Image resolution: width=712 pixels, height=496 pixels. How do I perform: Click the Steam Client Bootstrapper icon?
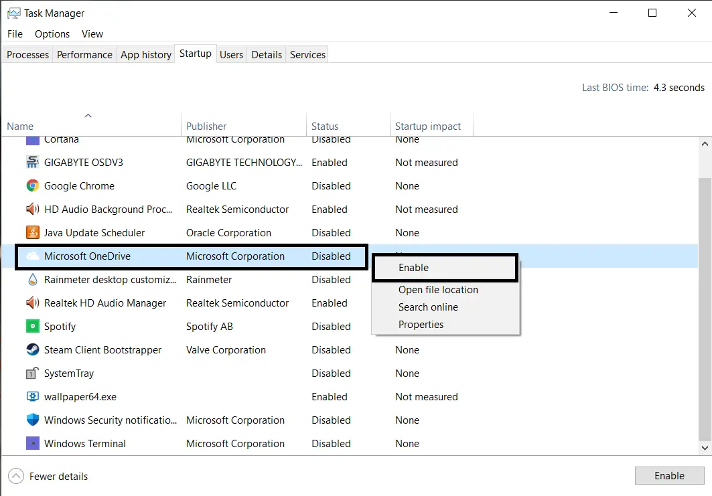coord(32,350)
